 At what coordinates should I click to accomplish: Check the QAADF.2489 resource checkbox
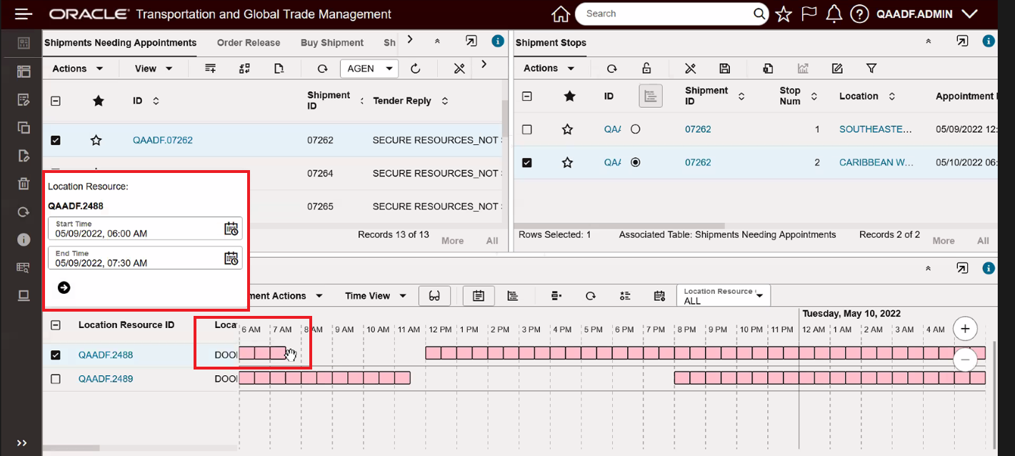click(56, 379)
